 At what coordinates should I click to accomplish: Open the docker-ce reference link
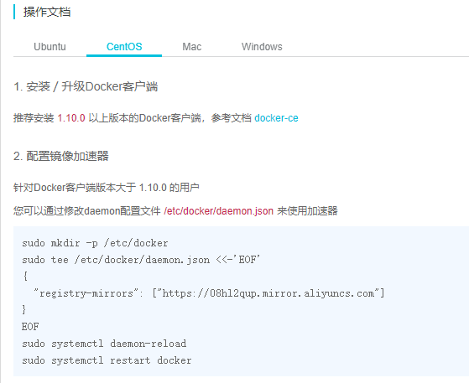point(276,118)
